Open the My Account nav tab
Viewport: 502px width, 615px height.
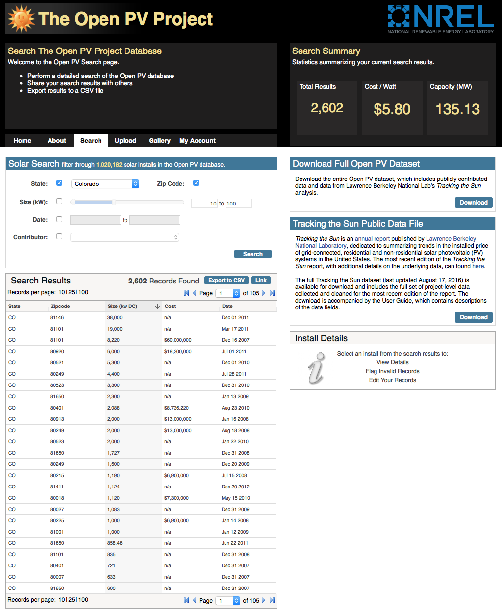[x=198, y=141]
